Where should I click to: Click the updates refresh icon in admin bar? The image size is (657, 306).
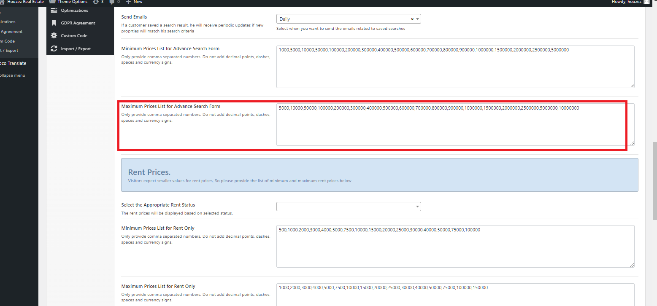(96, 2)
